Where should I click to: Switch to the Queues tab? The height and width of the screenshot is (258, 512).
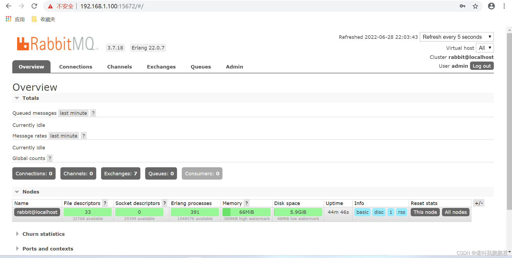(201, 67)
